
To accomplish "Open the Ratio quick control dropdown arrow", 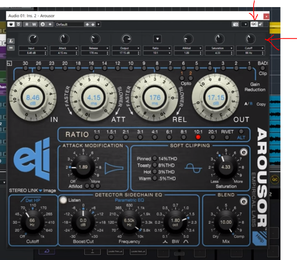I will [x=157, y=39].
